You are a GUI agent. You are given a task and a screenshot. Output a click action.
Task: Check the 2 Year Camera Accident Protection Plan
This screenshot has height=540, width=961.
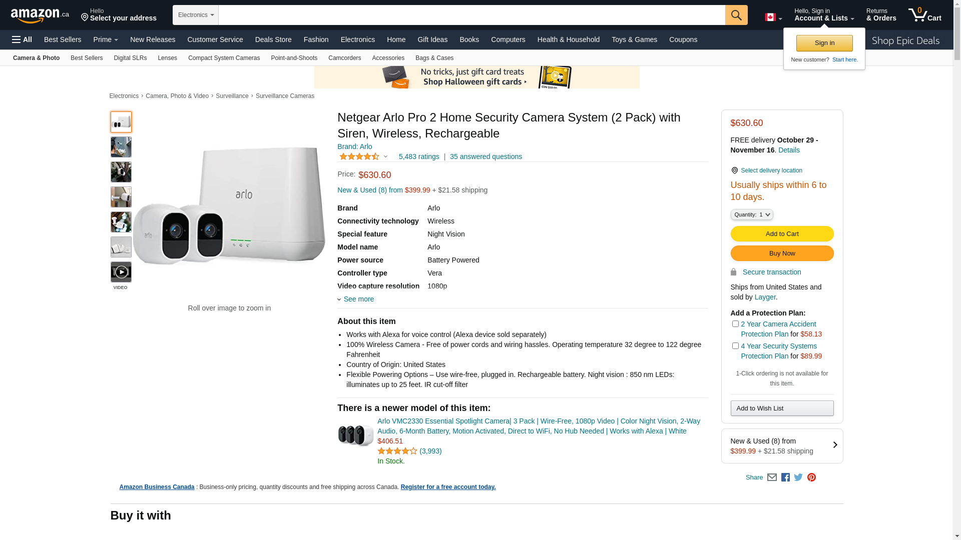[x=735, y=324]
